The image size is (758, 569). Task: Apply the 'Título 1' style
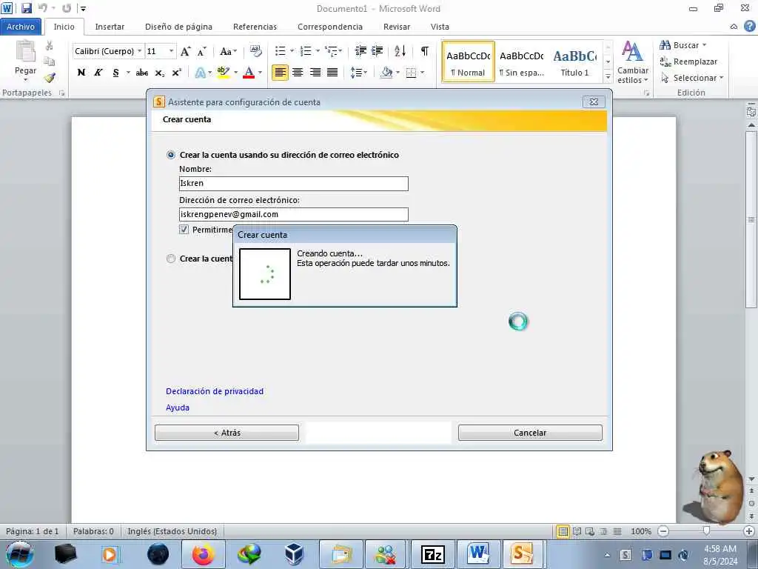(574, 62)
